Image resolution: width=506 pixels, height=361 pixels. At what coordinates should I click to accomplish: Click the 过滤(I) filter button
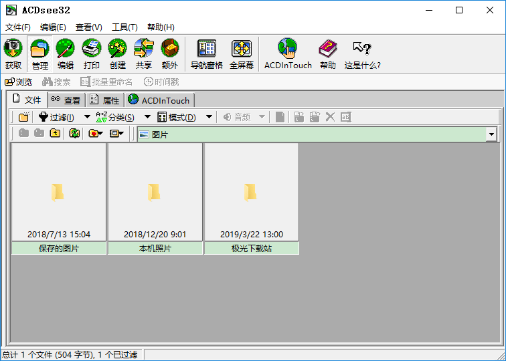coord(56,117)
